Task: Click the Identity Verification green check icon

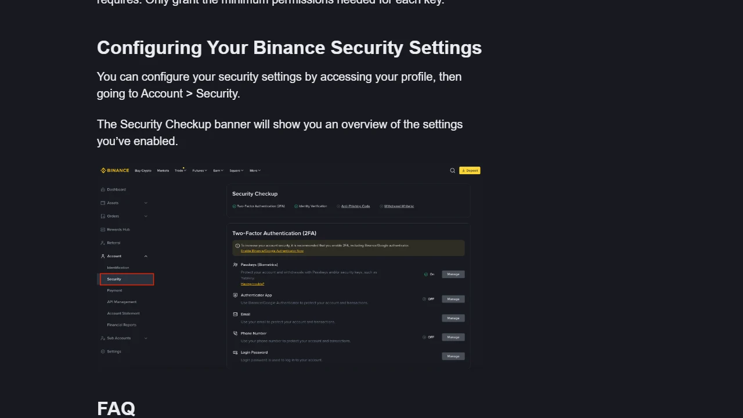Action: (x=296, y=206)
